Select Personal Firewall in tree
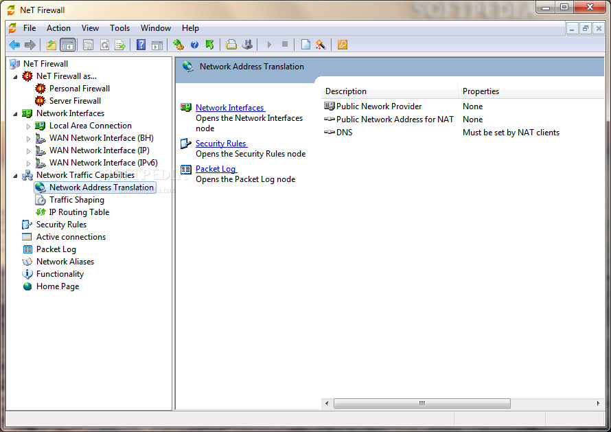 click(80, 89)
